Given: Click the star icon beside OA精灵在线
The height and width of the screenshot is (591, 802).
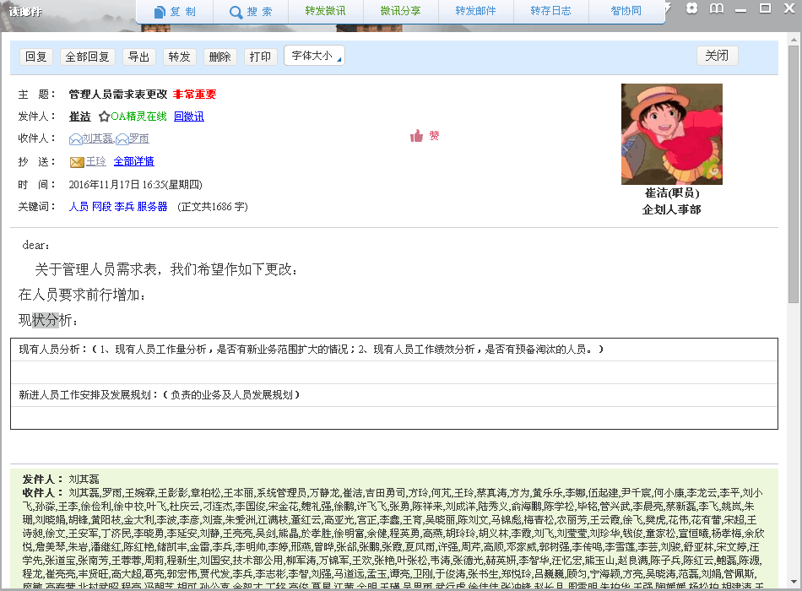Looking at the screenshot, I should tap(104, 117).
